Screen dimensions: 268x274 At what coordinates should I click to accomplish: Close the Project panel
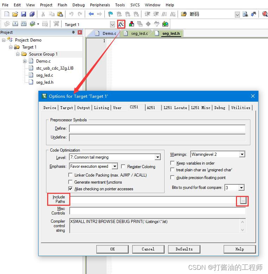80,32
